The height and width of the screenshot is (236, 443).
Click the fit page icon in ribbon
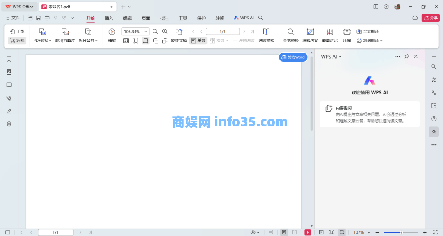[x=136, y=41]
